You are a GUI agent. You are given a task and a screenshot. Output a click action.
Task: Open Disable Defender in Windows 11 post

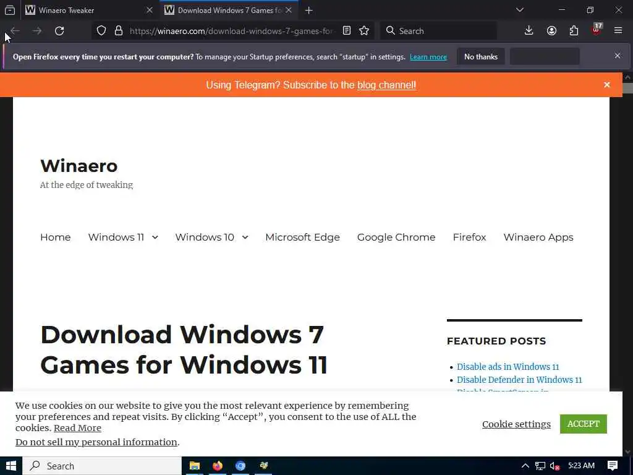tap(519, 380)
